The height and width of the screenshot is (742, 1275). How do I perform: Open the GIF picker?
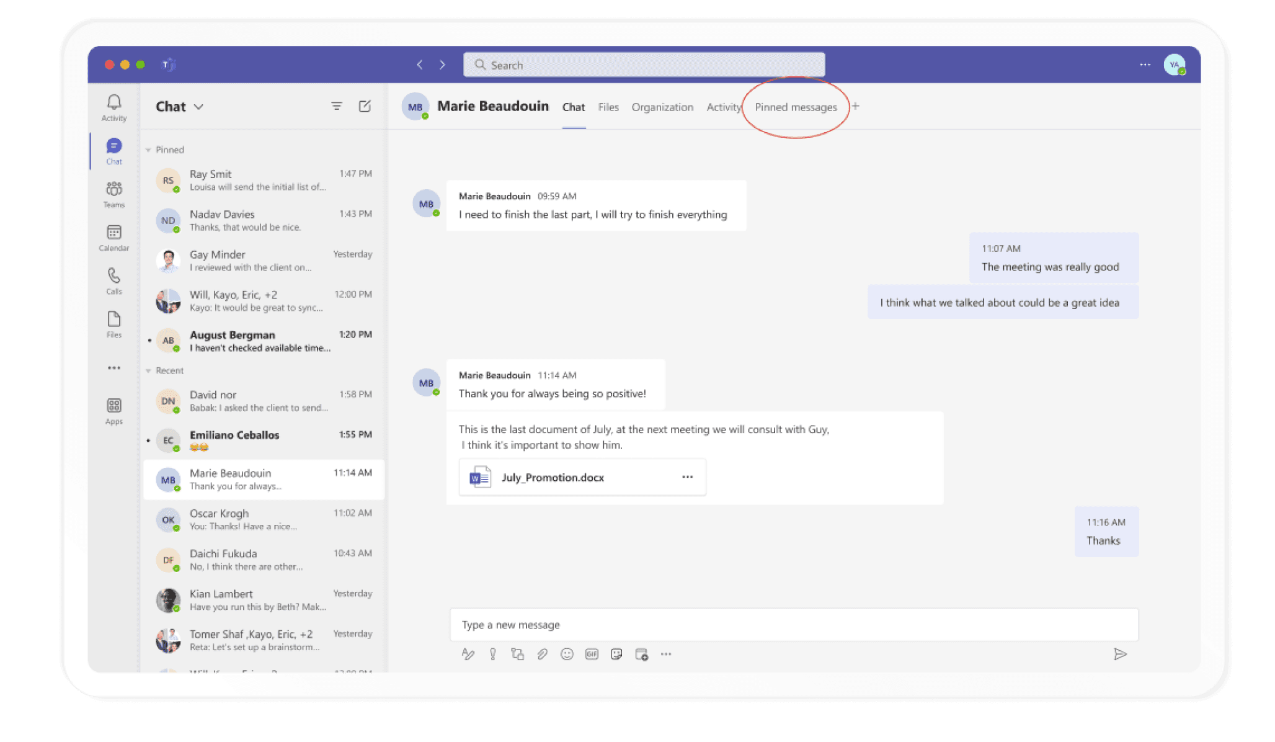coord(592,654)
